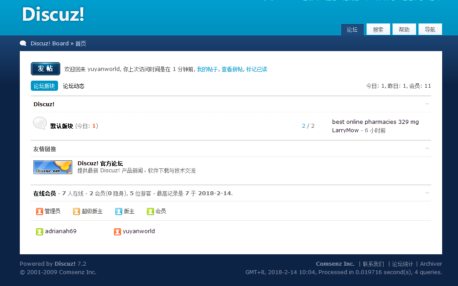458x286 pixels.
Task: Click the '今日: 1, 昨日: 1, 会员: 11' stats text
Action: point(399,86)
